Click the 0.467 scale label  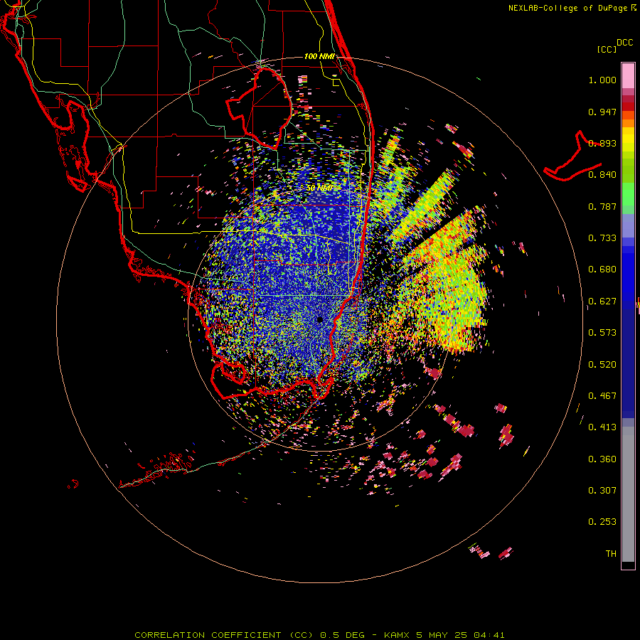(602, 396)
